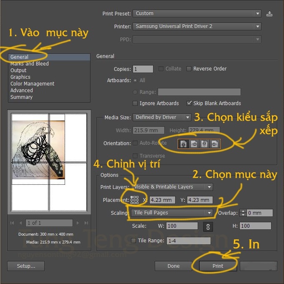Toggle the constrain proportions link icon

[208, 227]
